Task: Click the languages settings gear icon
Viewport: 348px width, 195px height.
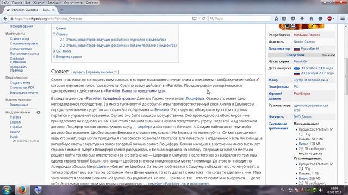Action: click(39, 112)
